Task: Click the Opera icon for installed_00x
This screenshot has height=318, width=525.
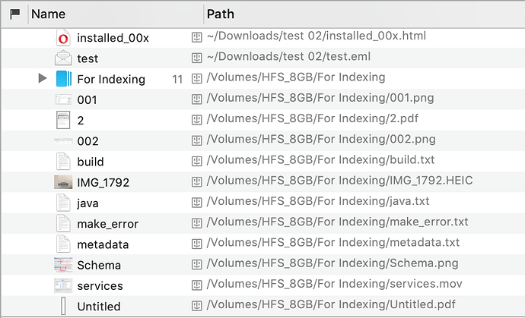Action: point(63,37)
